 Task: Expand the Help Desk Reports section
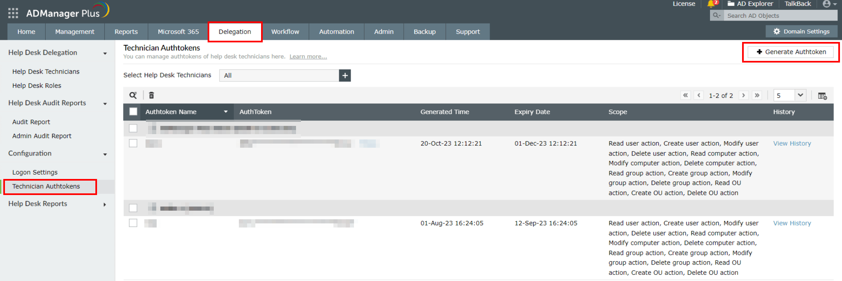pyautogui.click(x=105, y=204)
